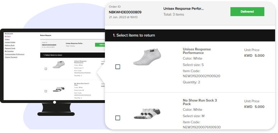This screenshot has width=278, height=133.
Task: Check the No Show Run Sock box on small monitor
Action: point(46,91)
